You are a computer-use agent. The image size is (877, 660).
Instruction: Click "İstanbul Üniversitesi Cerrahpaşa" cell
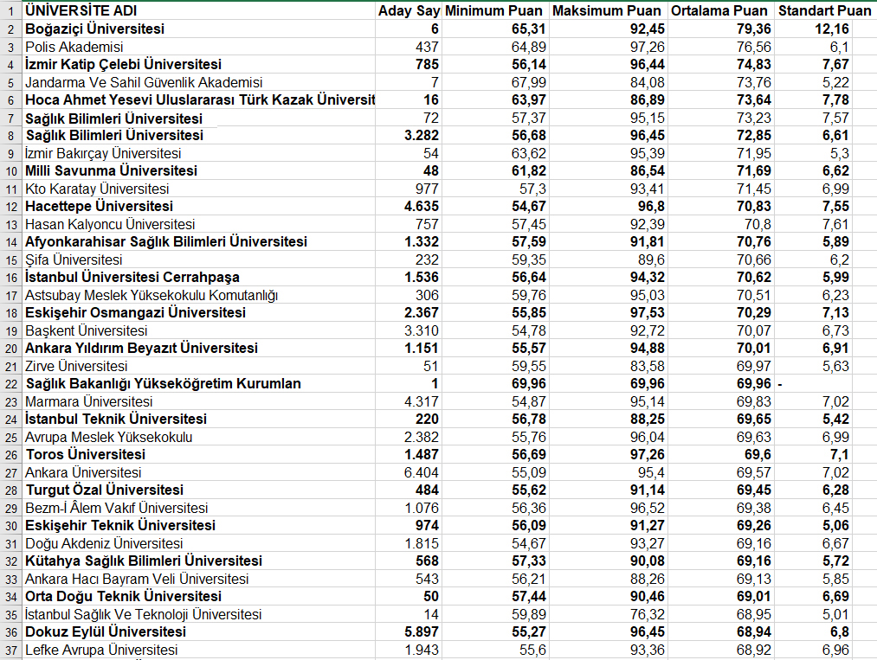tap(199, 277)
